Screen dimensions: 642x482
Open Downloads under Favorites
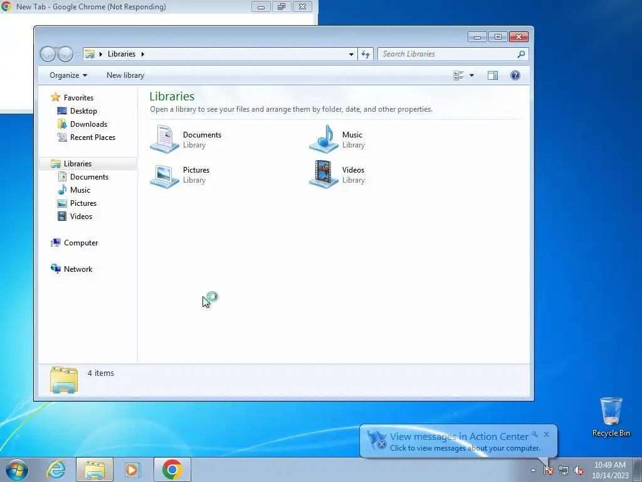pyautogui.click(x=88, y=124)
